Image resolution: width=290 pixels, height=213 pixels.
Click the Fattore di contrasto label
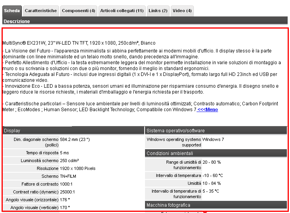pos(40,184)
